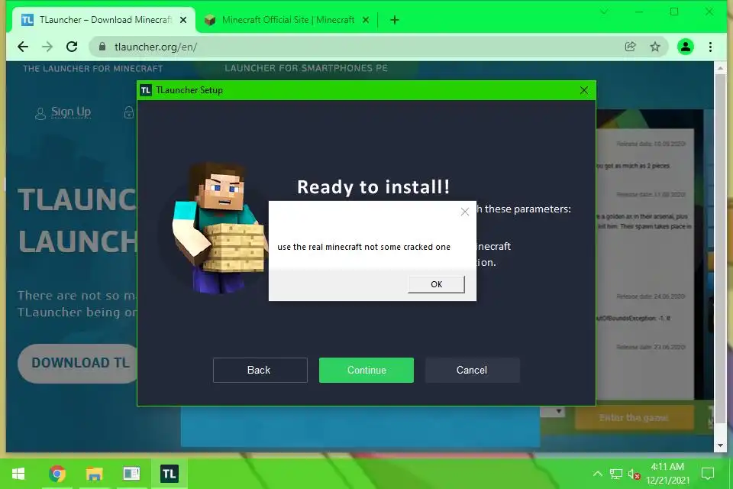The width and height of the screenshot is (733, 489).
Task: Open Chrome profile avatar menu
Action: click(686, 47)
